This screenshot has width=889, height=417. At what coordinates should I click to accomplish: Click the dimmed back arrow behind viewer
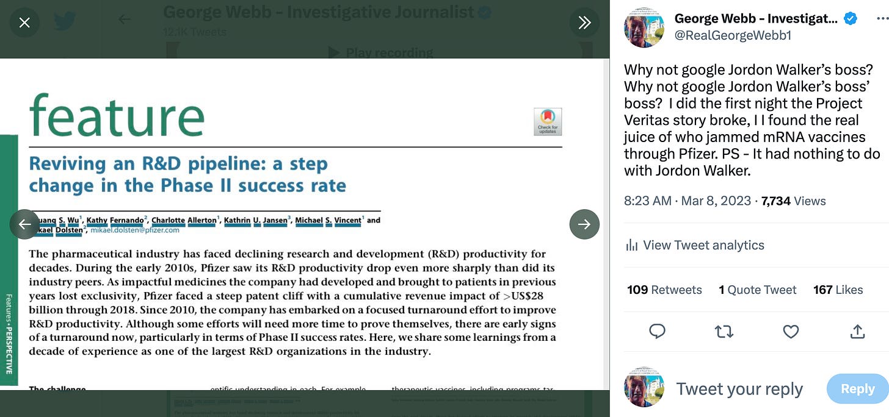(x=125, y=20)
